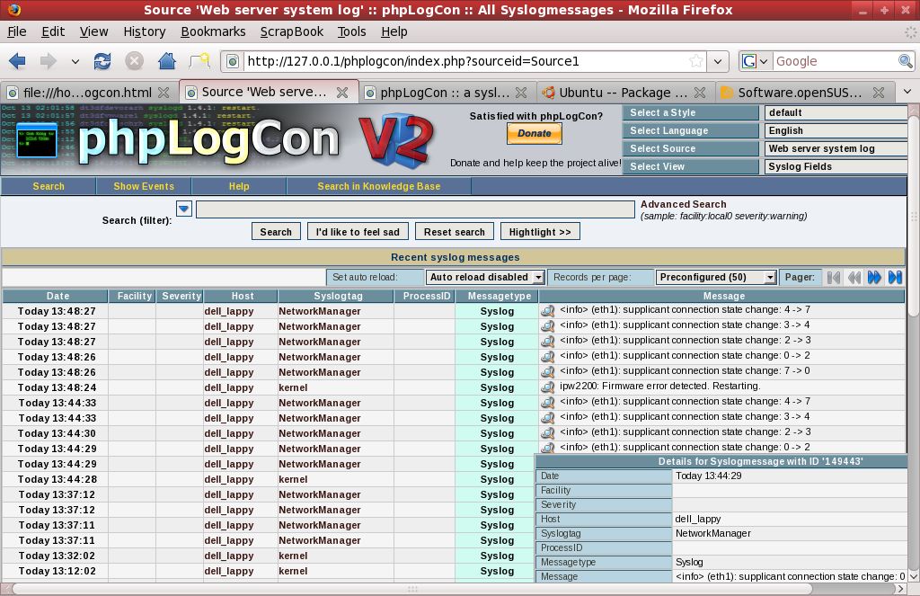Open the source dropdown showing Web server system log
Screen dimensions: 920x596
(x=836, y=148)
